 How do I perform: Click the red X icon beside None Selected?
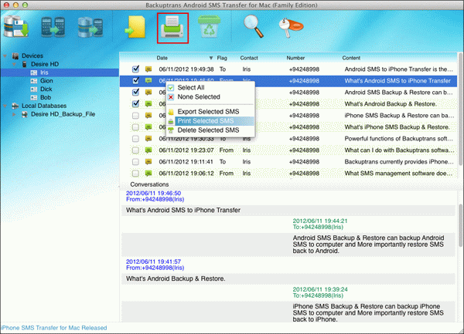pos(171,97)
